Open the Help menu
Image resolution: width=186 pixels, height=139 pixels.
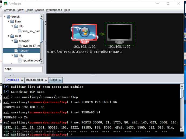pyautogui.click(x=67, y=10)
